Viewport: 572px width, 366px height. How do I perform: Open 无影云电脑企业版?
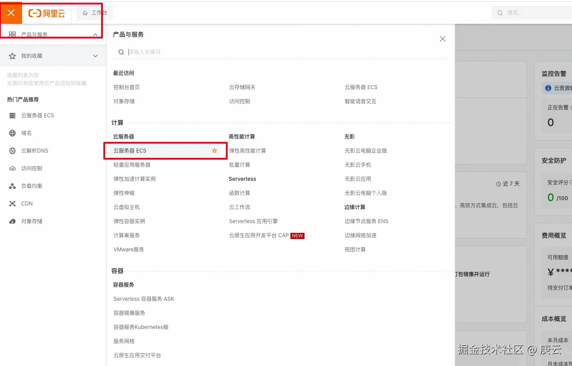pyautogui.click(x=366, y=151)
